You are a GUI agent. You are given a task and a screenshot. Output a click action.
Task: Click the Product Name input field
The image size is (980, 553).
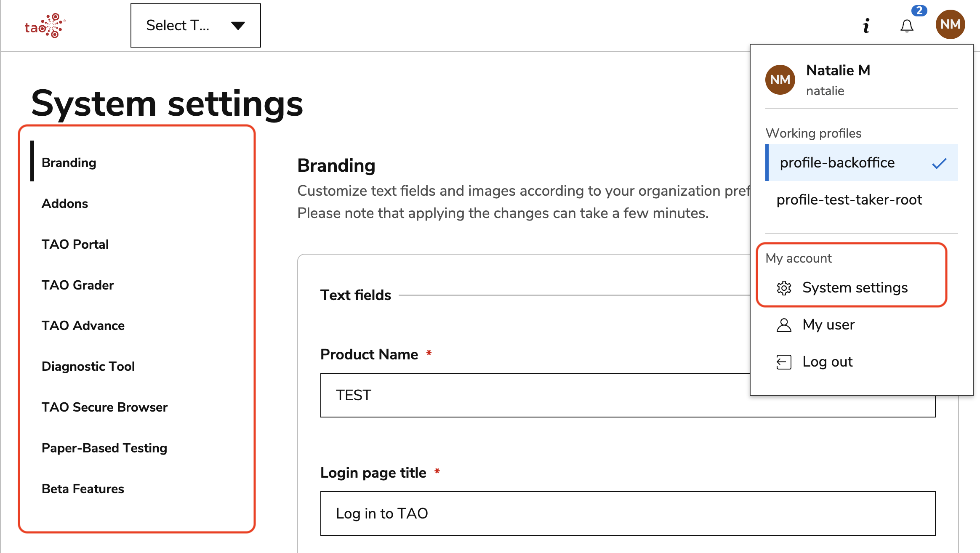click(628, 395)
